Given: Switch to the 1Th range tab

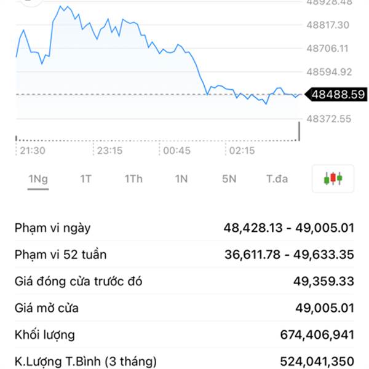Looking at the screenshot, I should tap(133, 179).
